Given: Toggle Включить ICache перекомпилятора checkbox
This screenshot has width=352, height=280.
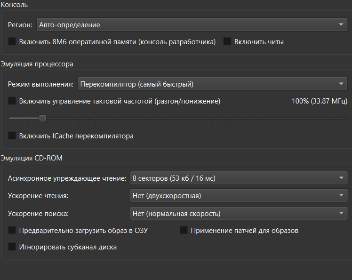Looking at the screenshot, I should pos(12,136).
